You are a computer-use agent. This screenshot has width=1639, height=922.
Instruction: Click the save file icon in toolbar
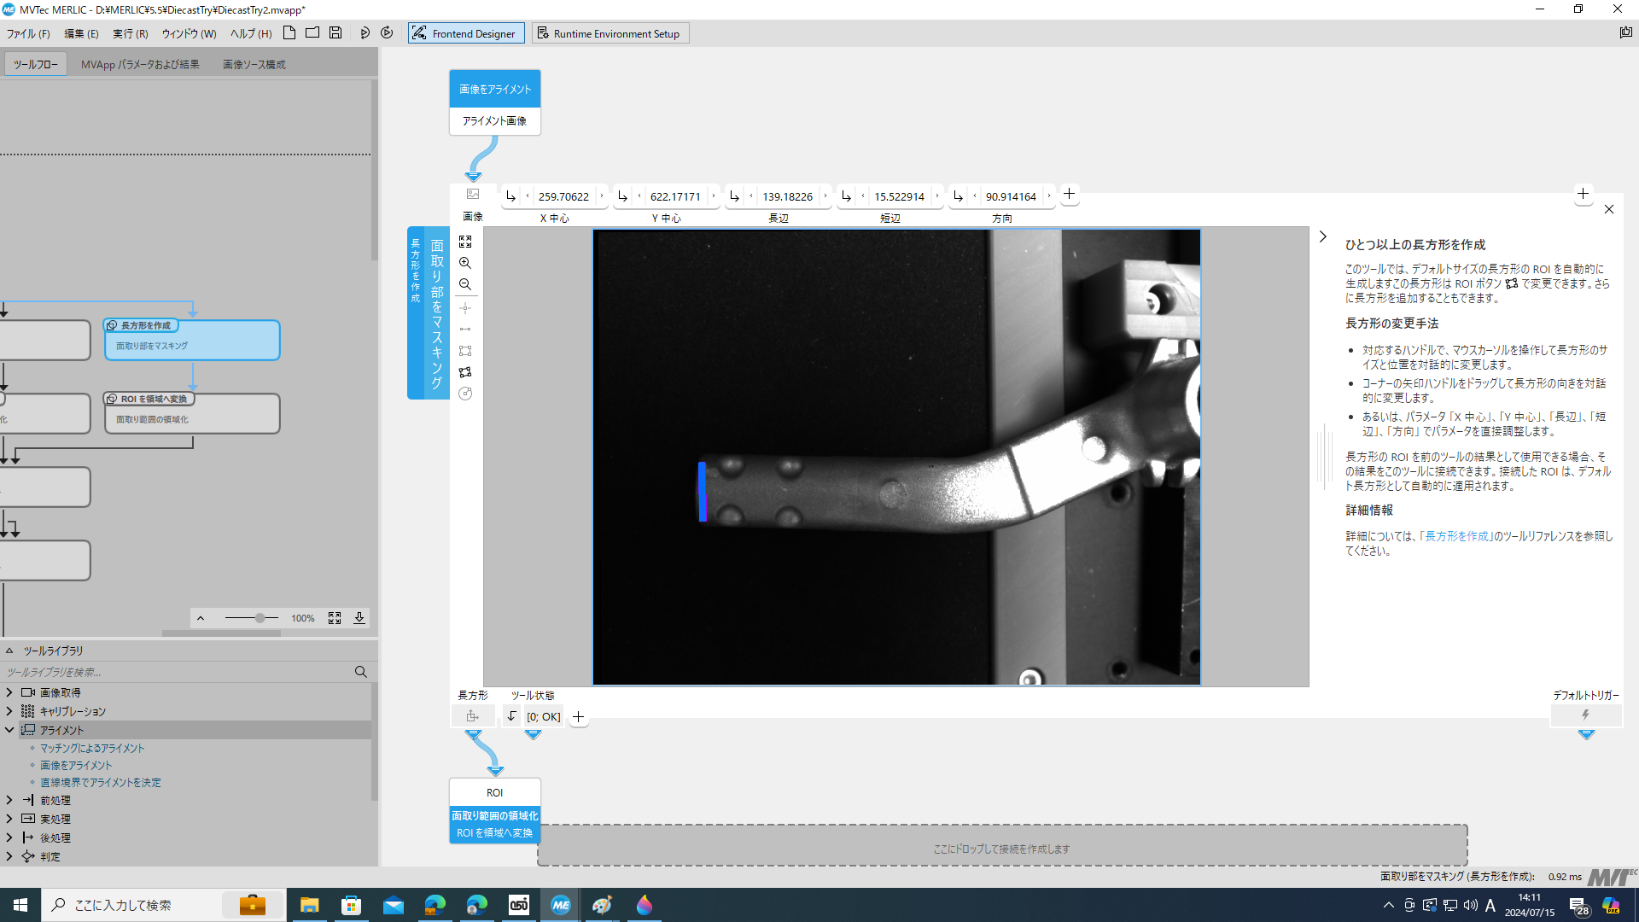(335, 33)
